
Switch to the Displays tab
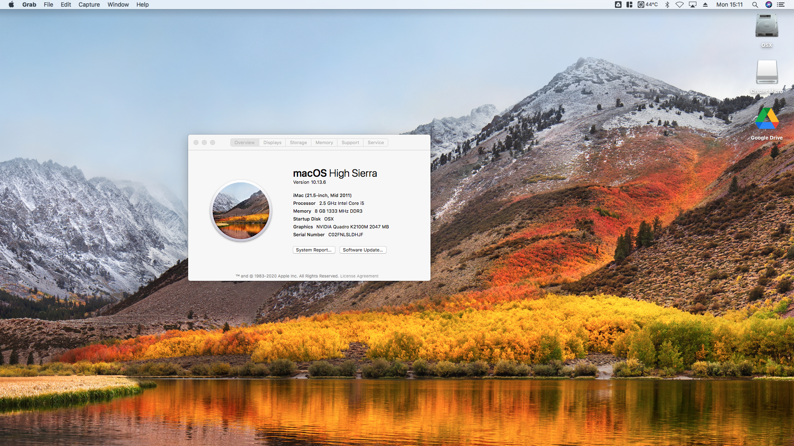(x=272, y=142)
